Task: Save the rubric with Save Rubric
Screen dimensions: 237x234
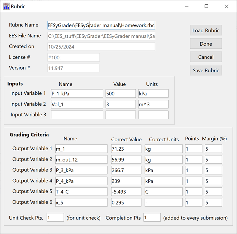Action: [x=206, y=70]
